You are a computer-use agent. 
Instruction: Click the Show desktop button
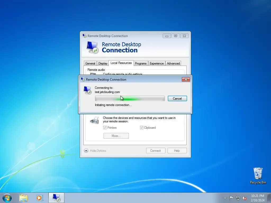(x=269, y=198)
